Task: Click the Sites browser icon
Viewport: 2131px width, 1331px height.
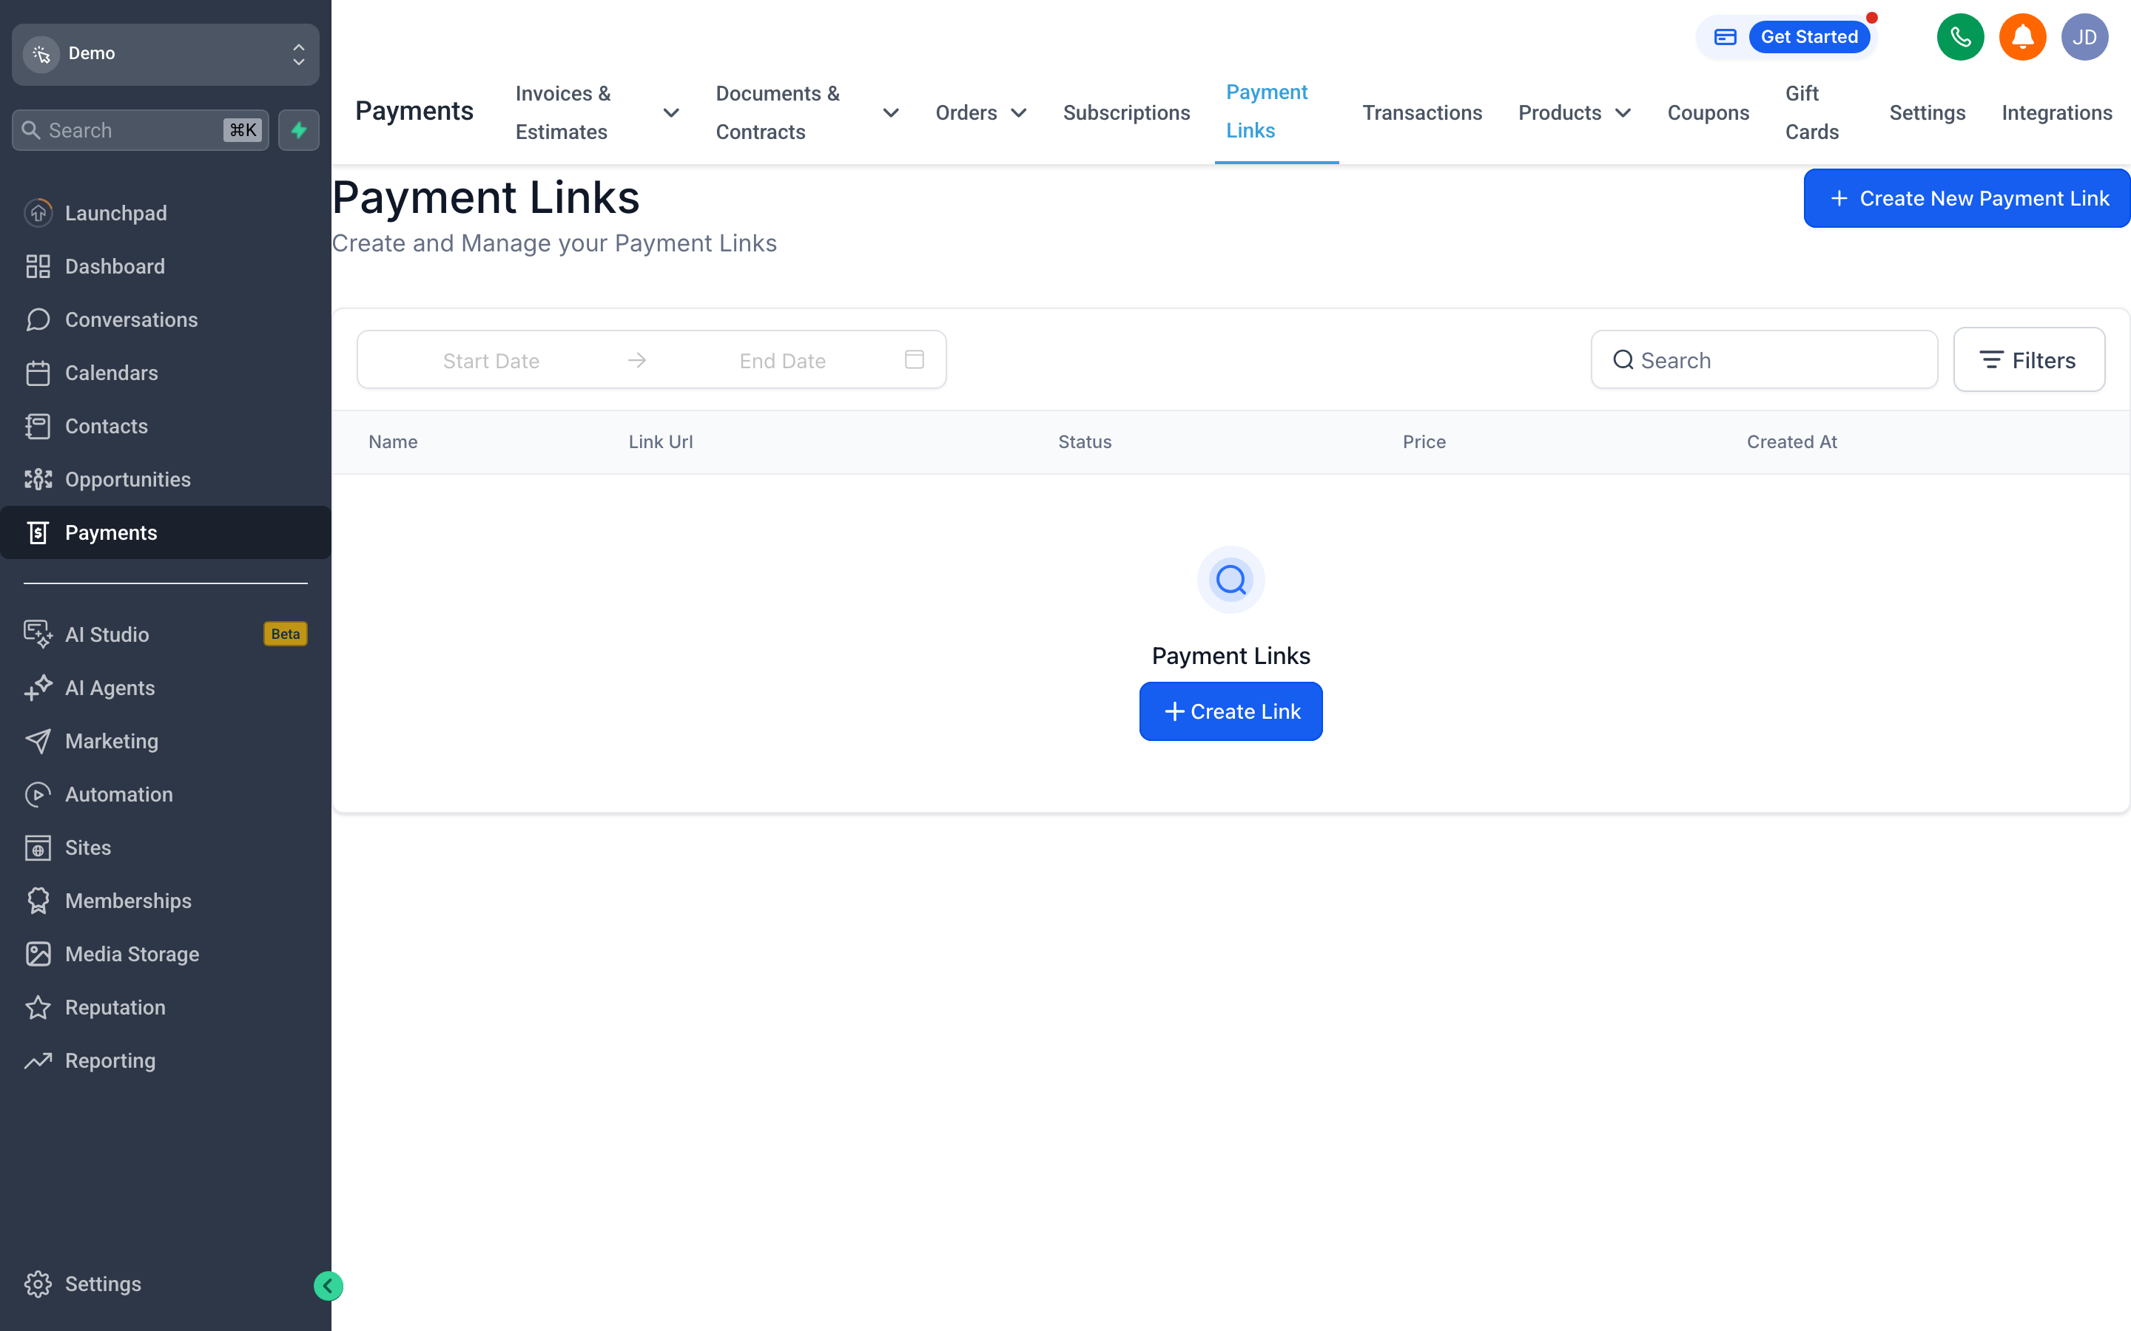Action: (38, 847)
